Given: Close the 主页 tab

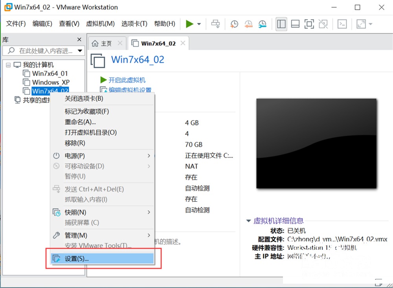Looking at the screenshot, I should point(120,43).
